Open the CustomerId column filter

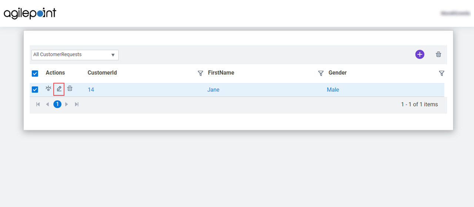pyautogui.click(x=200, y=73)
